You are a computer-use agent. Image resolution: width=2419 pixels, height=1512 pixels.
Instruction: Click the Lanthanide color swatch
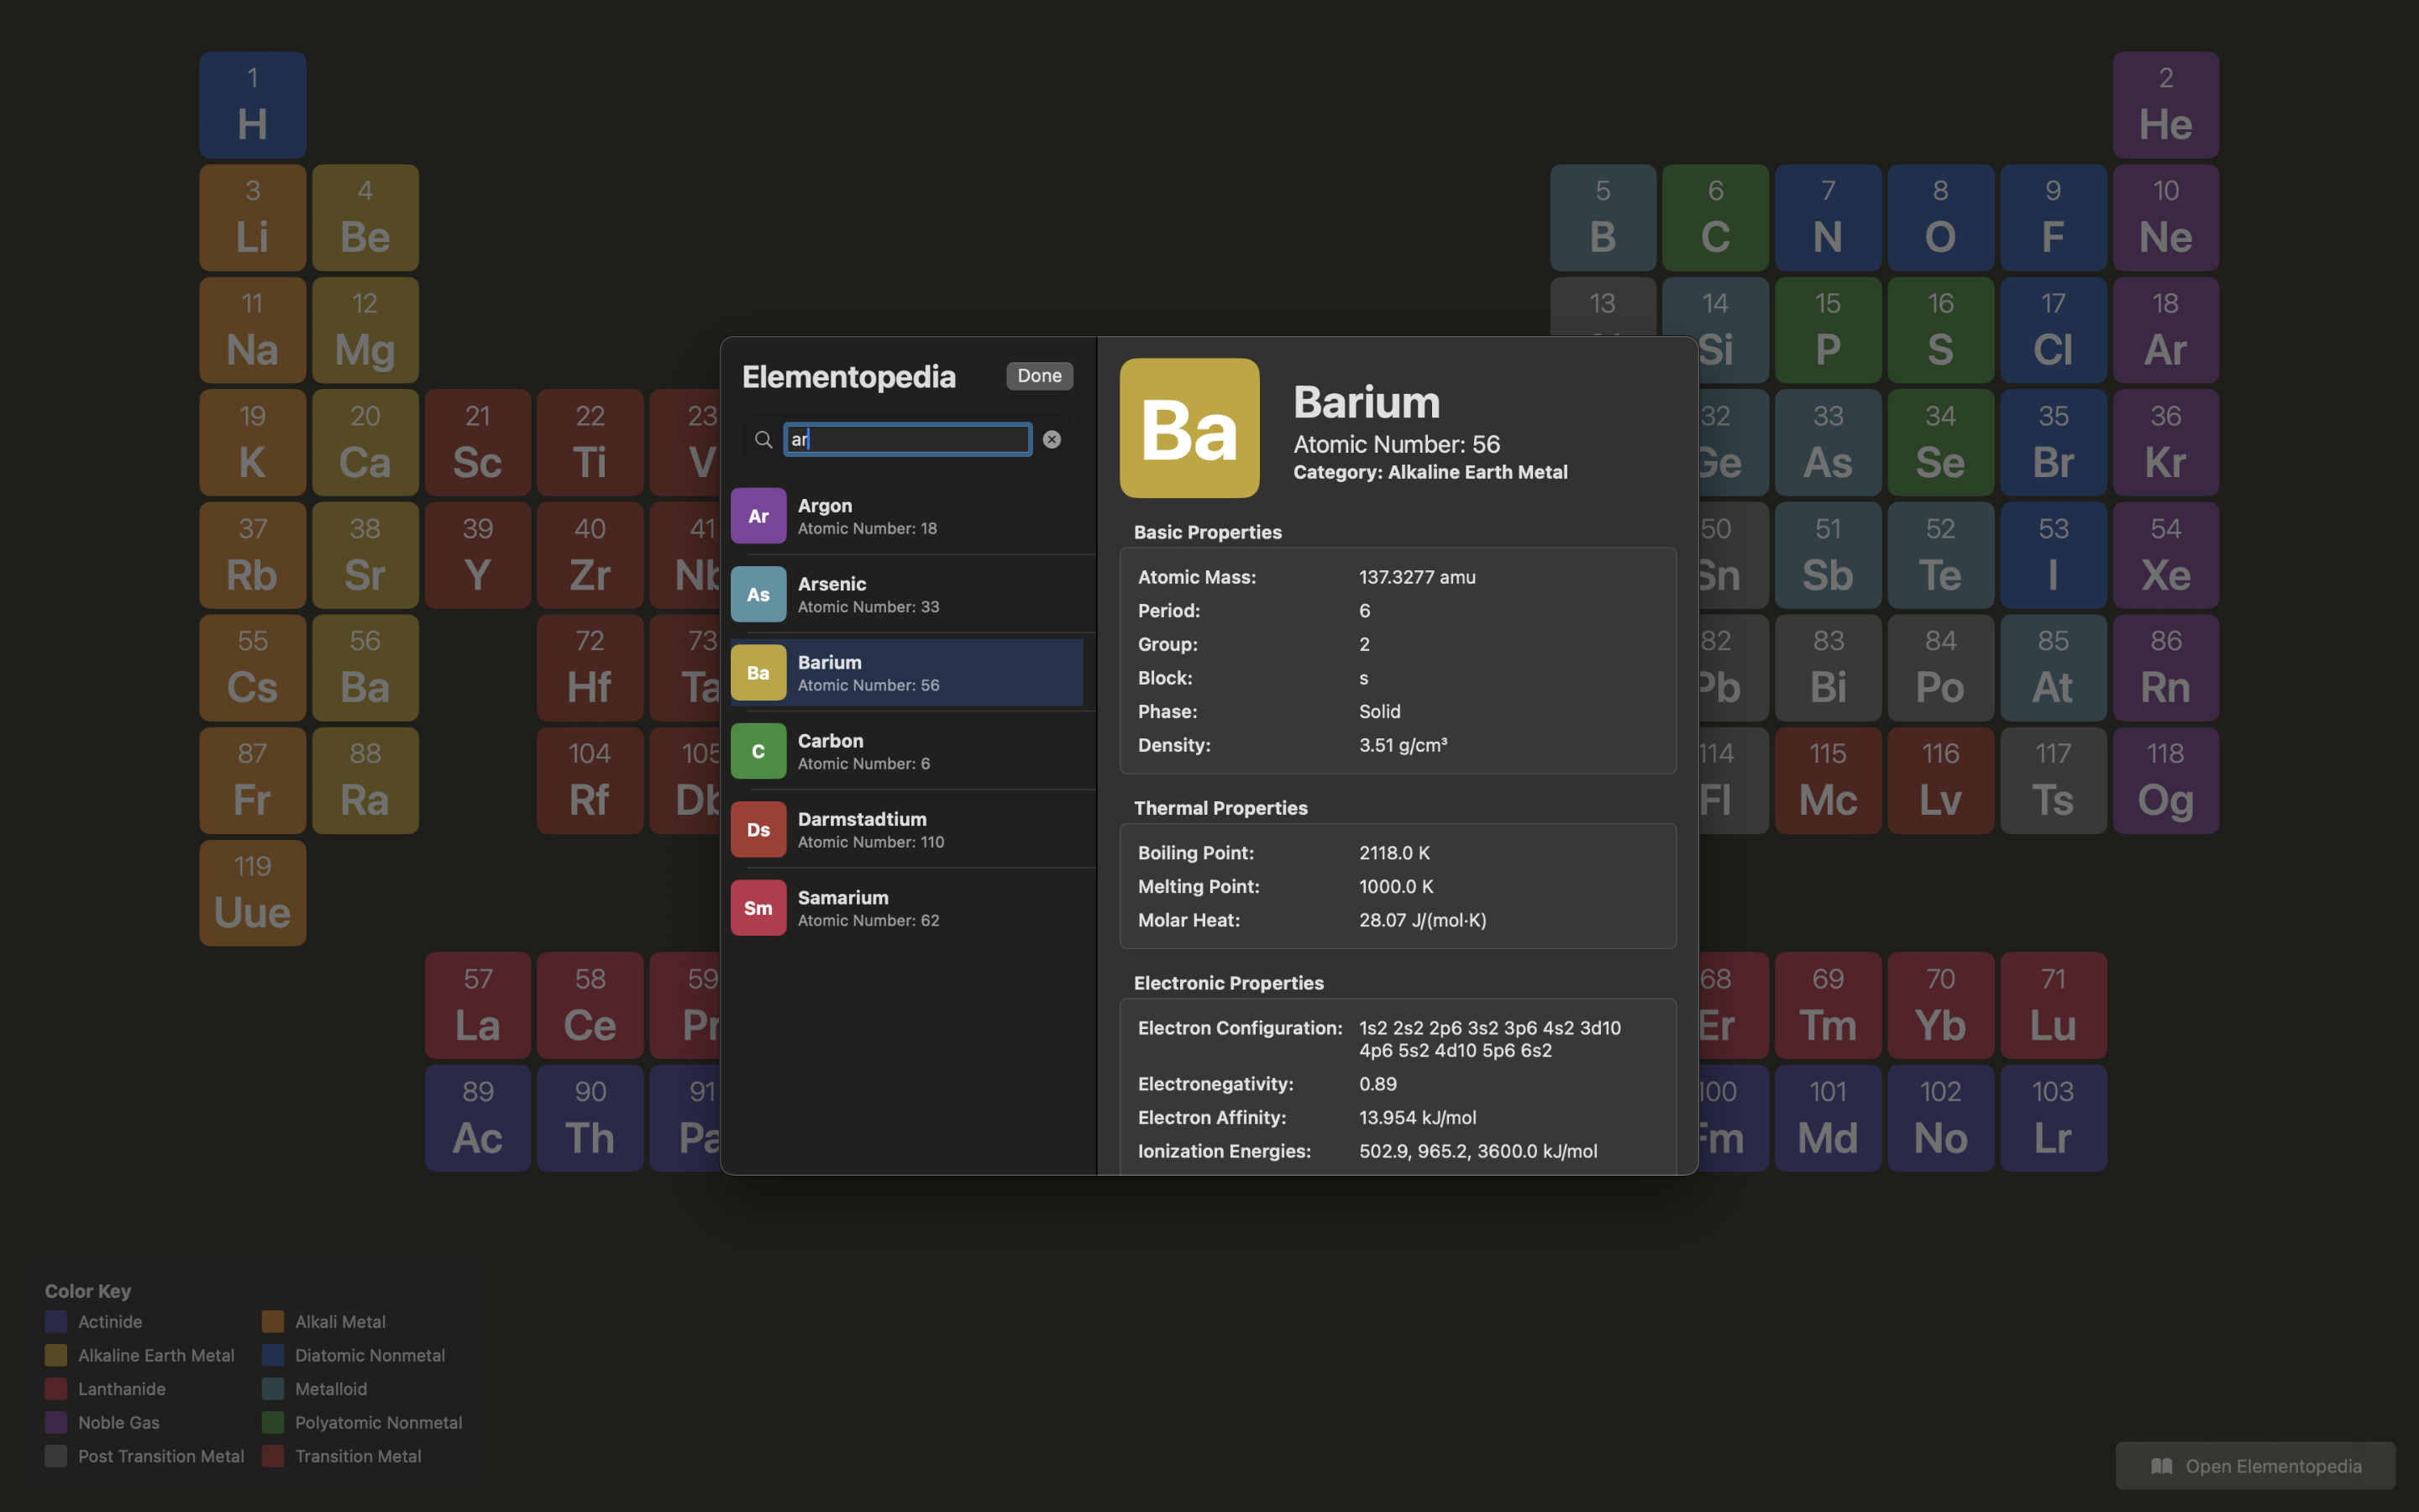pos(56,1389)
